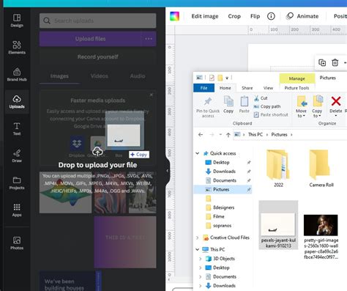Expand the 3D Objects tree item
The width and height of the screenshot is (347, 291).
click(x=201, y=259)
